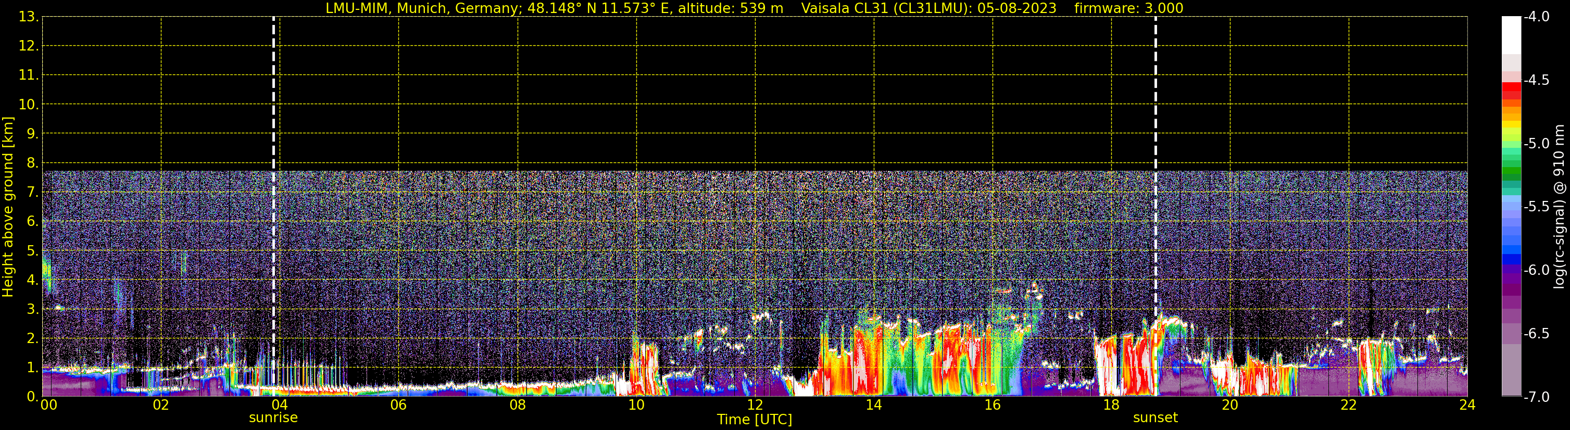Click the time tick label '06'
Screen dimensions: 1570x430
pyautogui.click(x=398, y=405)
